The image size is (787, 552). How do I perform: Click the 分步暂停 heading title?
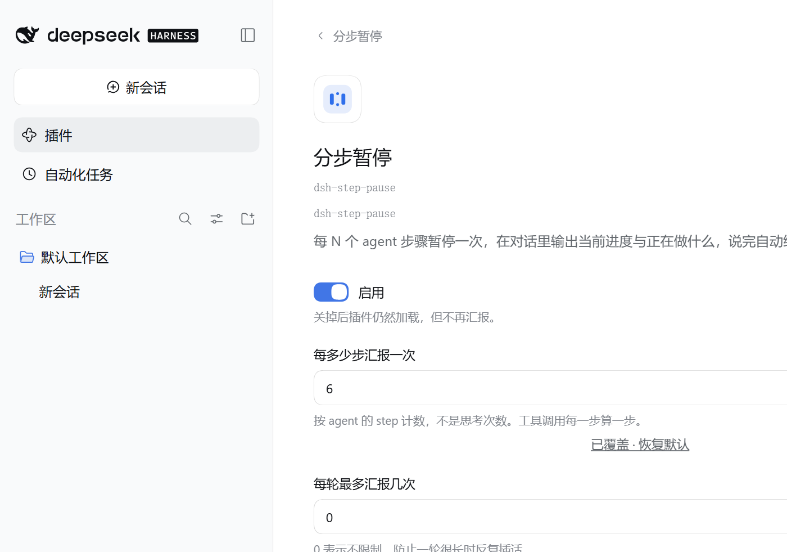click(353, 158)
